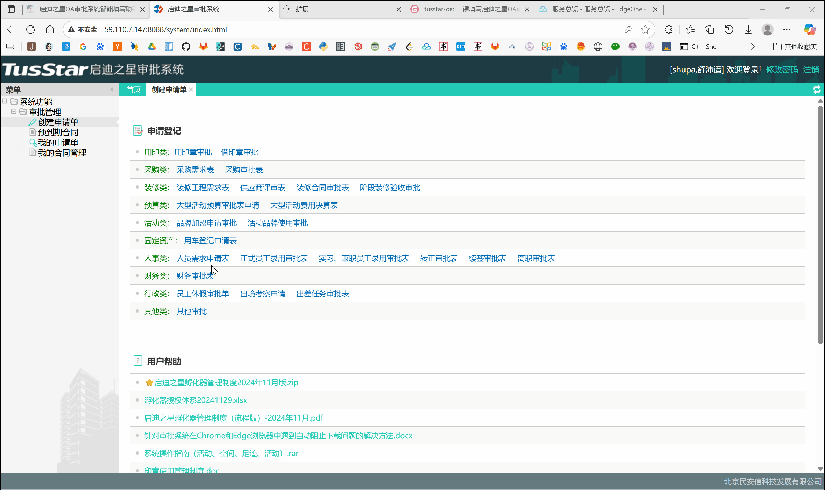
Task: Switch to the 首页 tab
Action: (134, 90)
